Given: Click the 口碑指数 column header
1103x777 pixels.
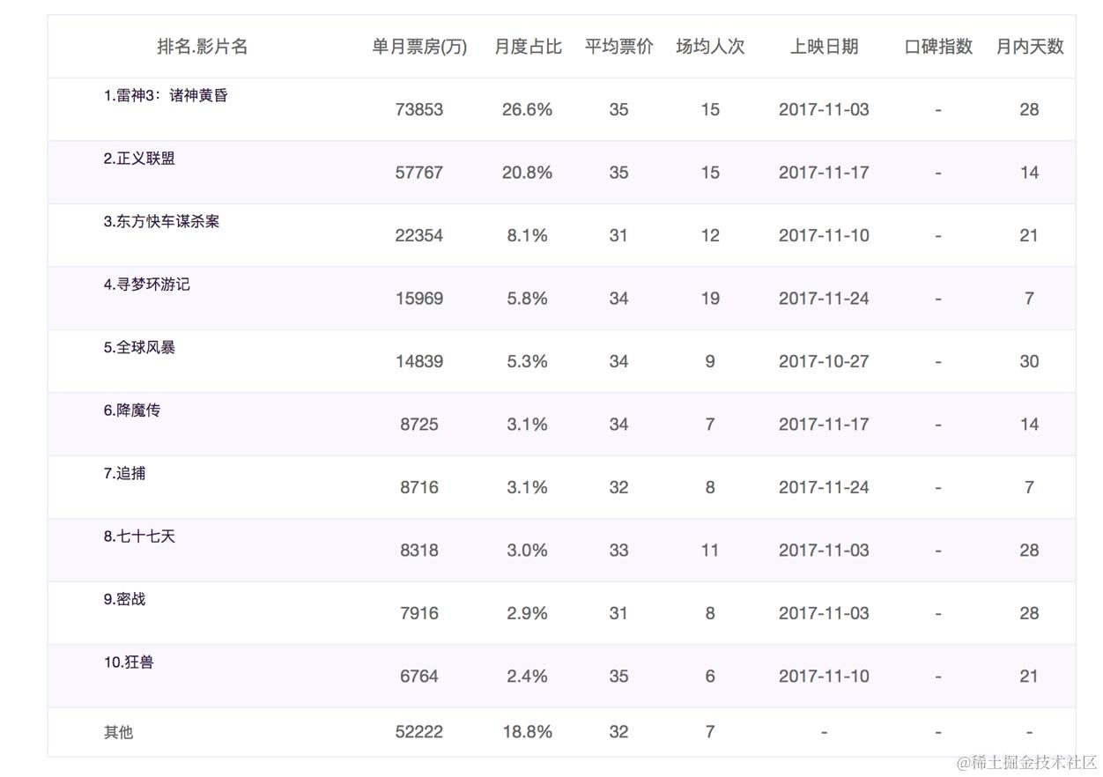Looking at the screenshot, I should tap(938, 47).
